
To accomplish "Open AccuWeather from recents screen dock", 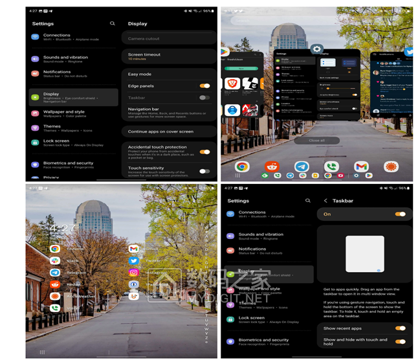I will (391, 166).
